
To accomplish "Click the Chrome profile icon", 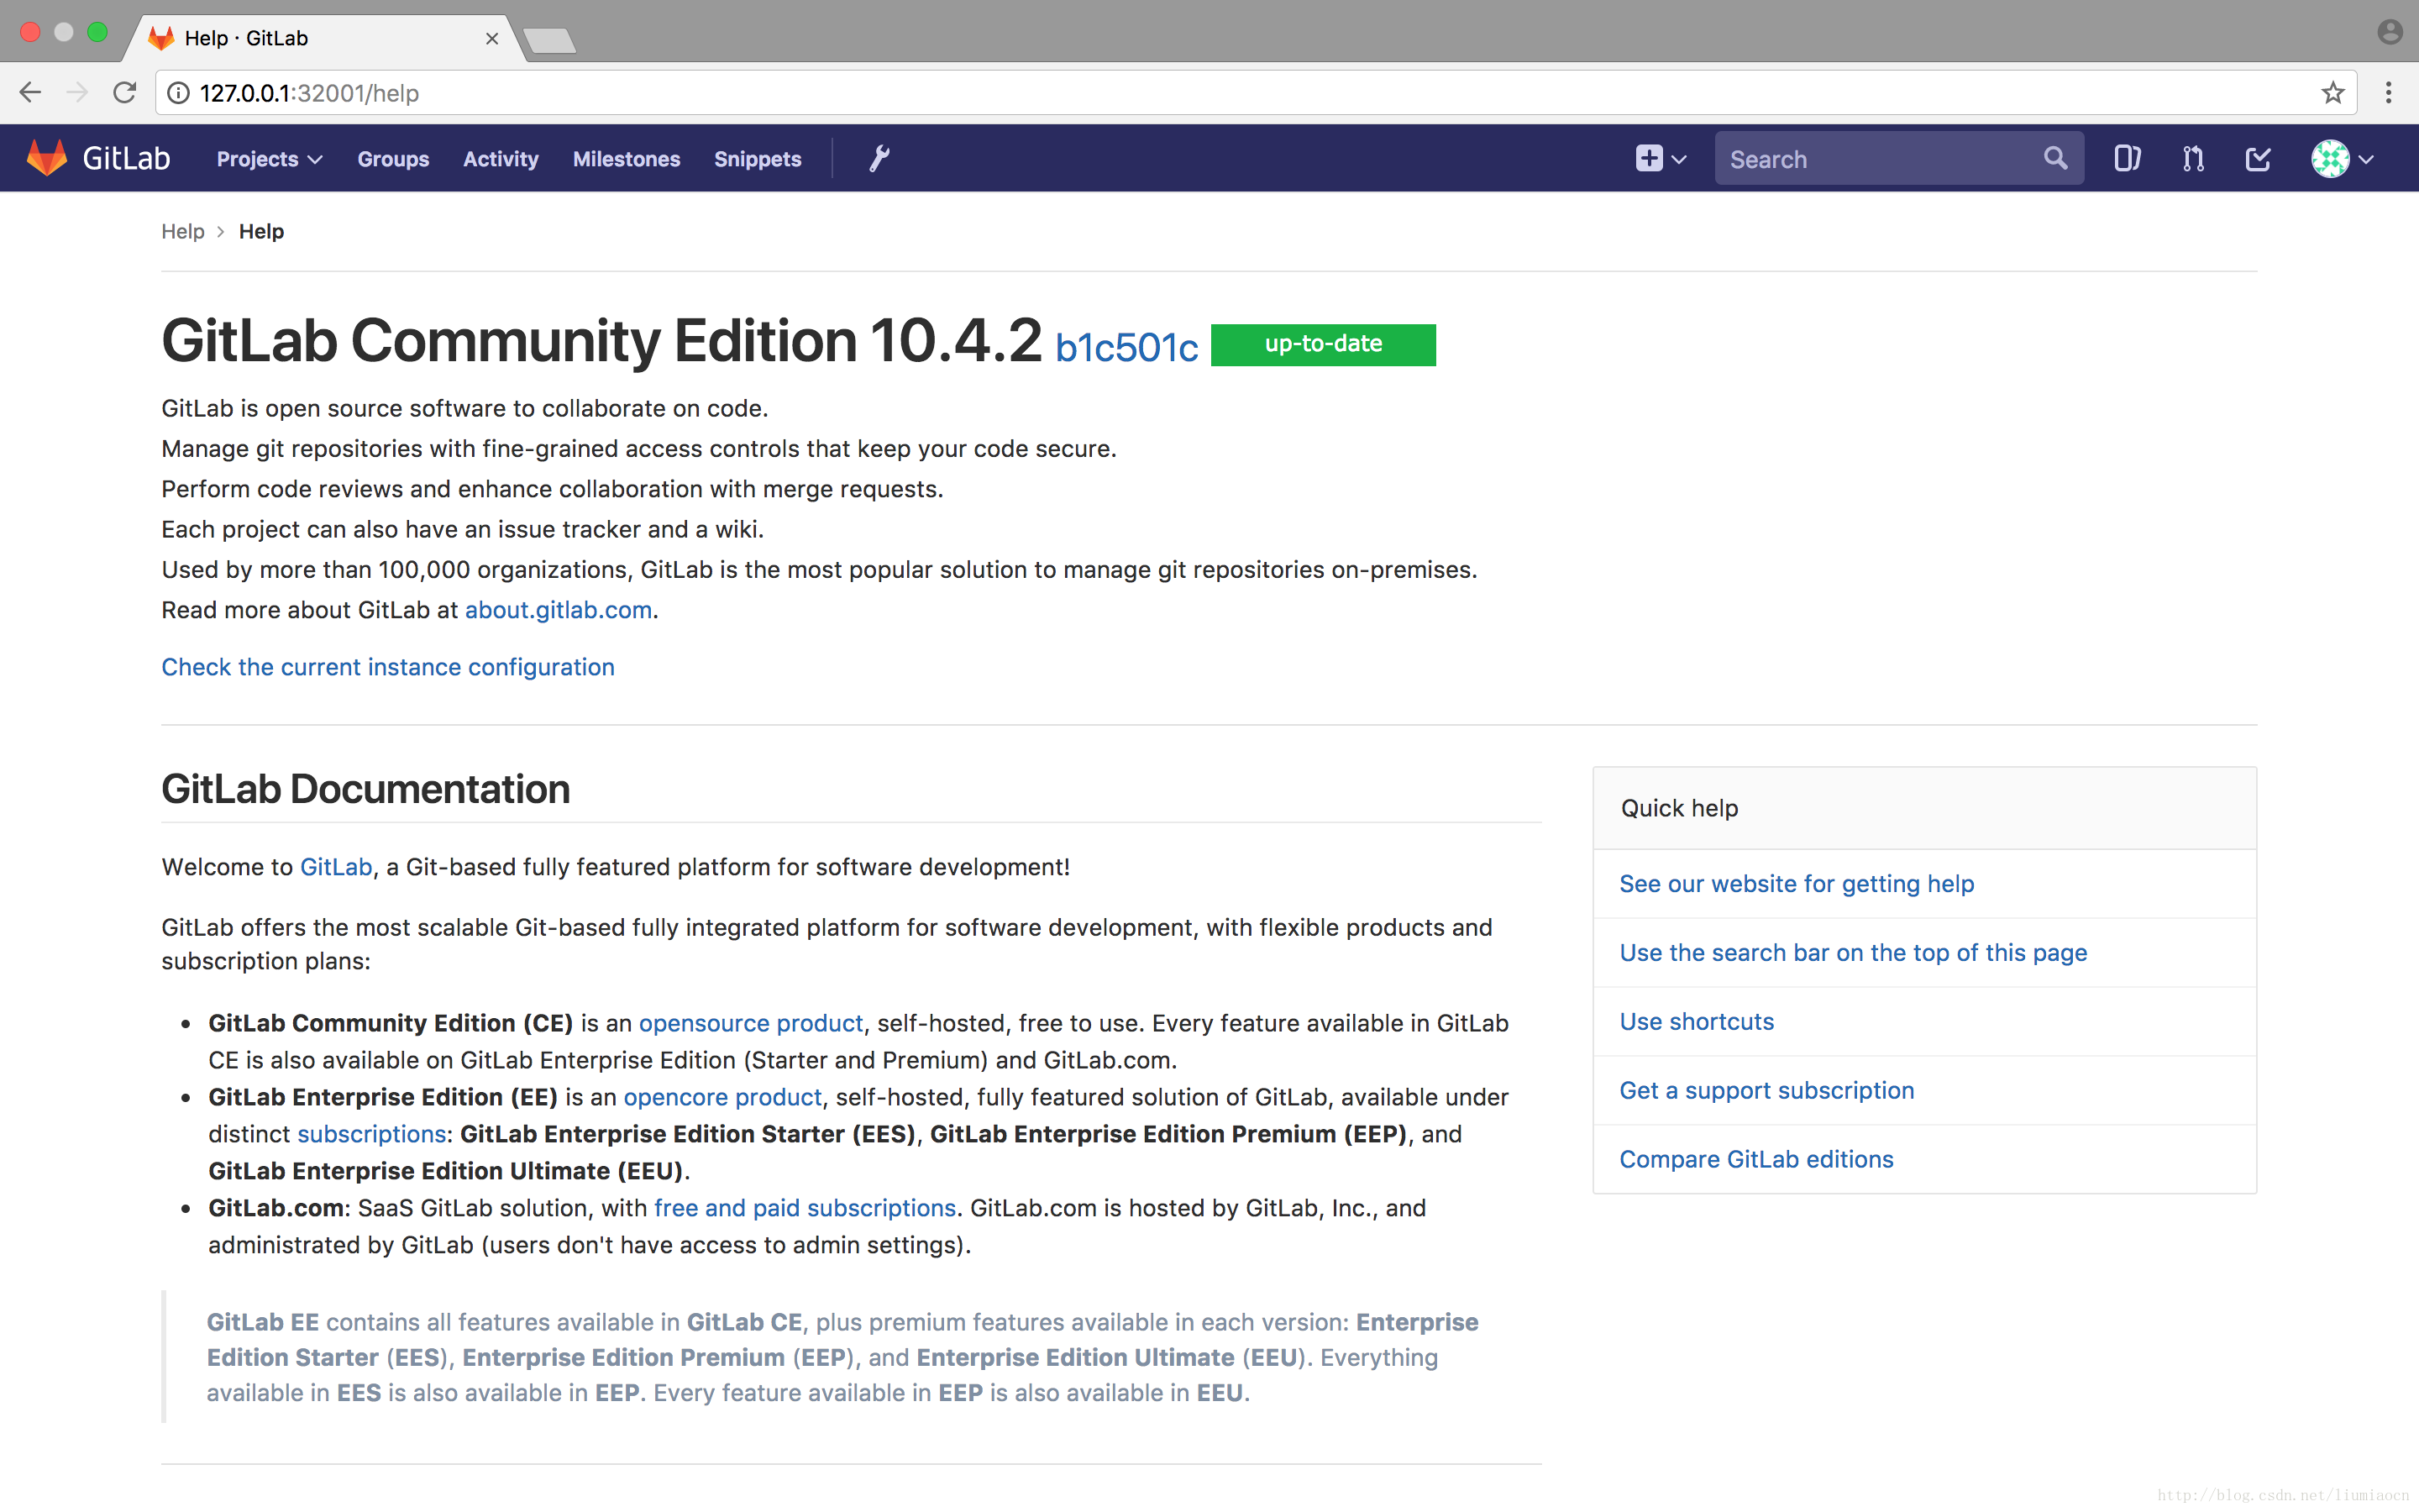I will (x=2389, y=32).
